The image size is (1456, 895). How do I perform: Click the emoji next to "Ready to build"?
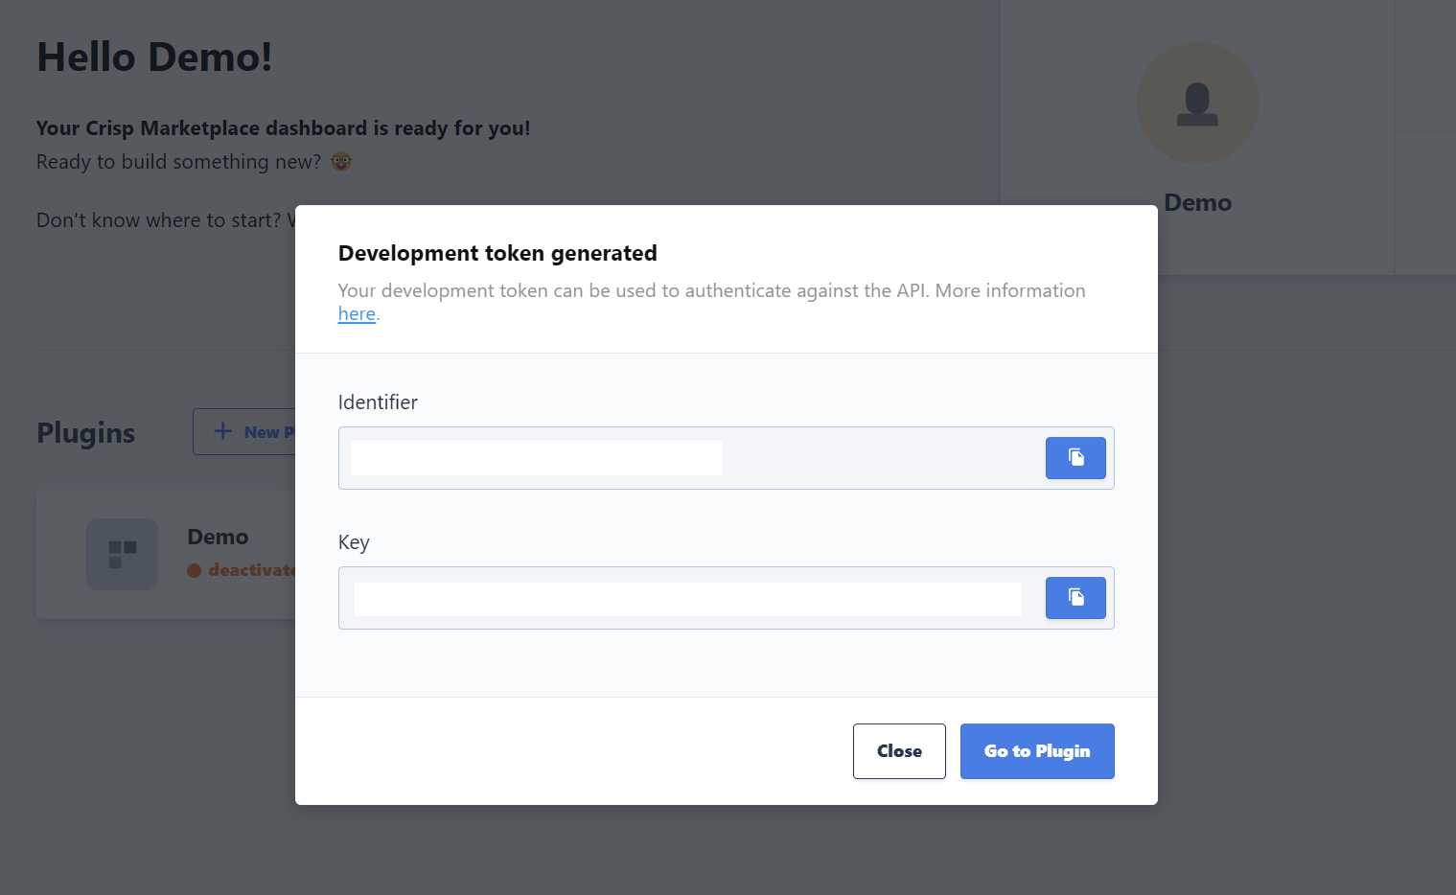341,162
